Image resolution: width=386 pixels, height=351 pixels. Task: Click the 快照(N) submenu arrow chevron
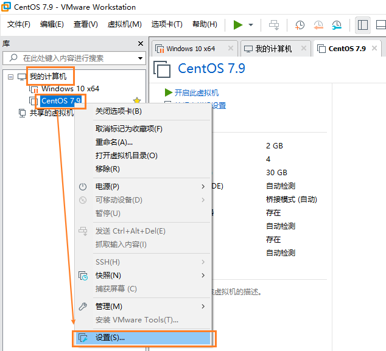[x=203, y=276]
